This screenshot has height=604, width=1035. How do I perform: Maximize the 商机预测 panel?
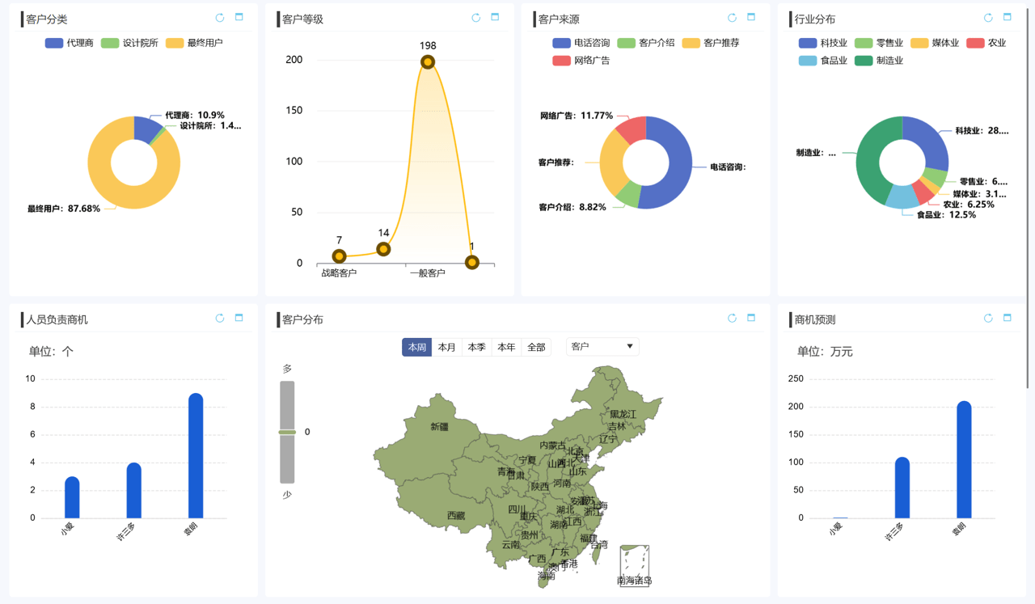point(1008,318)
